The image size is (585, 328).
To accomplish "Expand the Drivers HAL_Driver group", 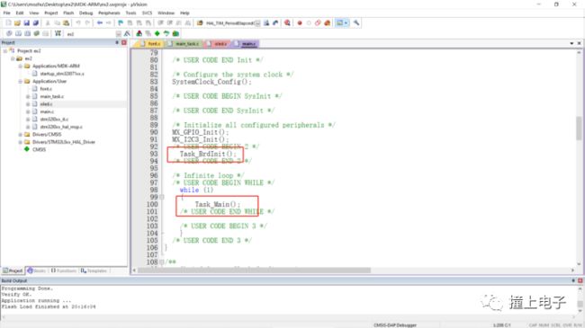I will tap(20, 142).
